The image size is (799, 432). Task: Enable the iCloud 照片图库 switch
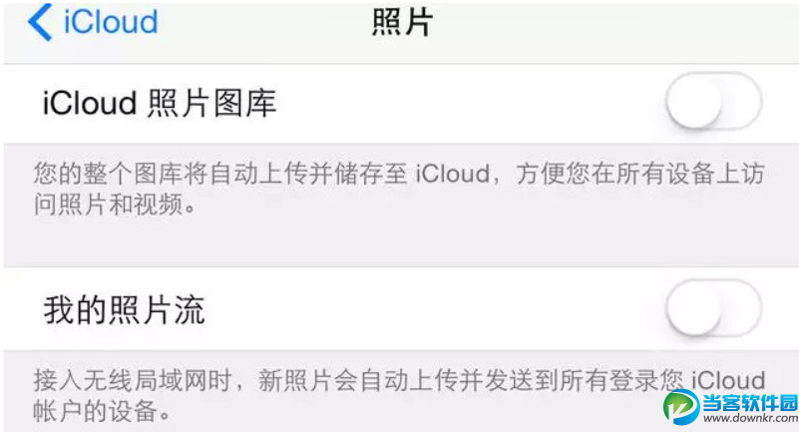coord(713,103)
